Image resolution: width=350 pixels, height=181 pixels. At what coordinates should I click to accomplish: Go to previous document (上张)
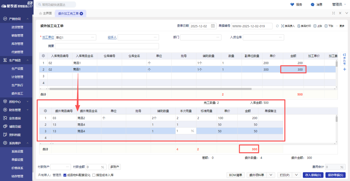(315, 26)
